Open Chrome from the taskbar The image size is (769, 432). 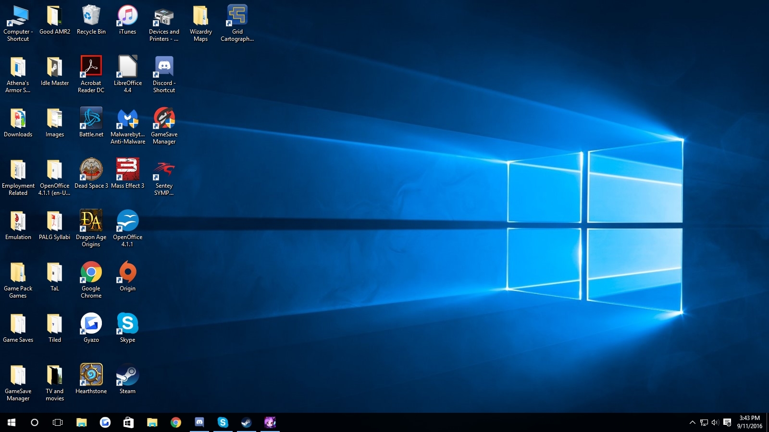click(176, 422)
